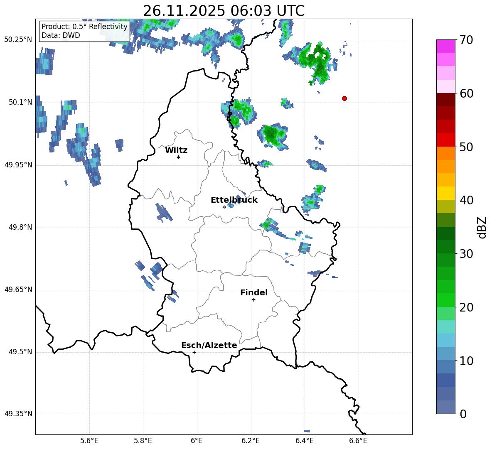Image resolution: width=492 pixels, height=449 pixels.
Task: Click the Esch/Alzette location cross marker
Action: pyautogui.click(x=194, y=352)
